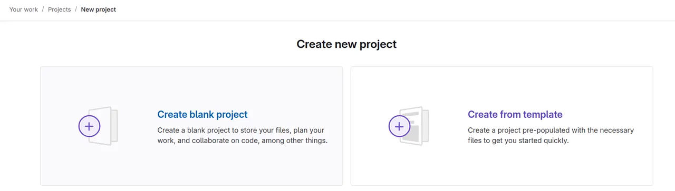Click the purple plus circle on blank project card
675x191 pixels.
[89, 126]
